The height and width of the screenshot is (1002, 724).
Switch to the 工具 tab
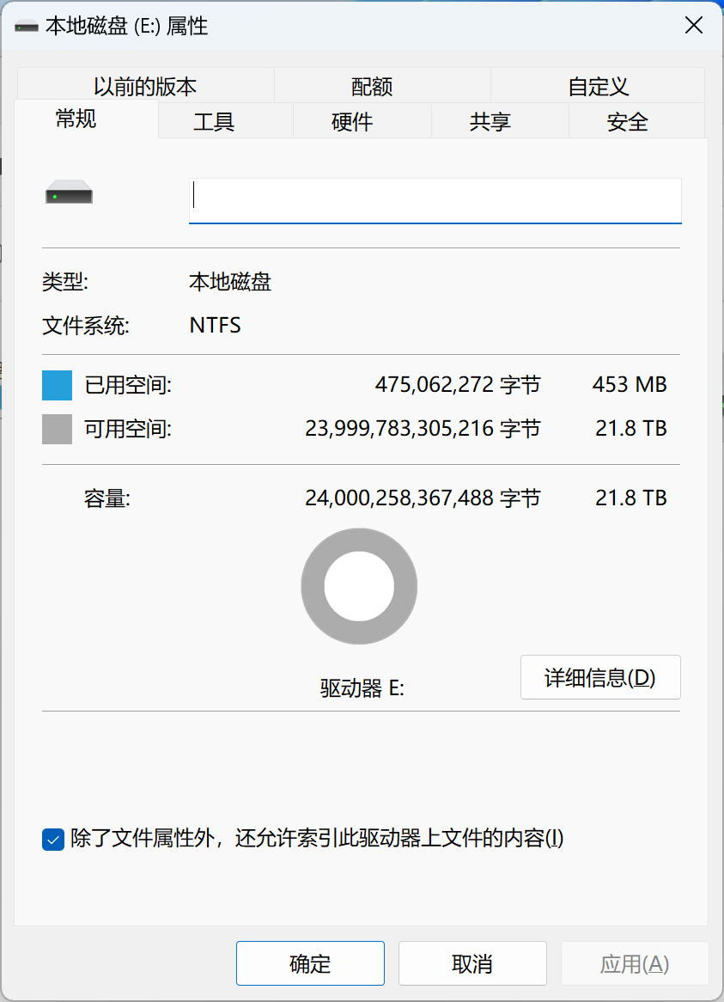click(x=214, y=121)
